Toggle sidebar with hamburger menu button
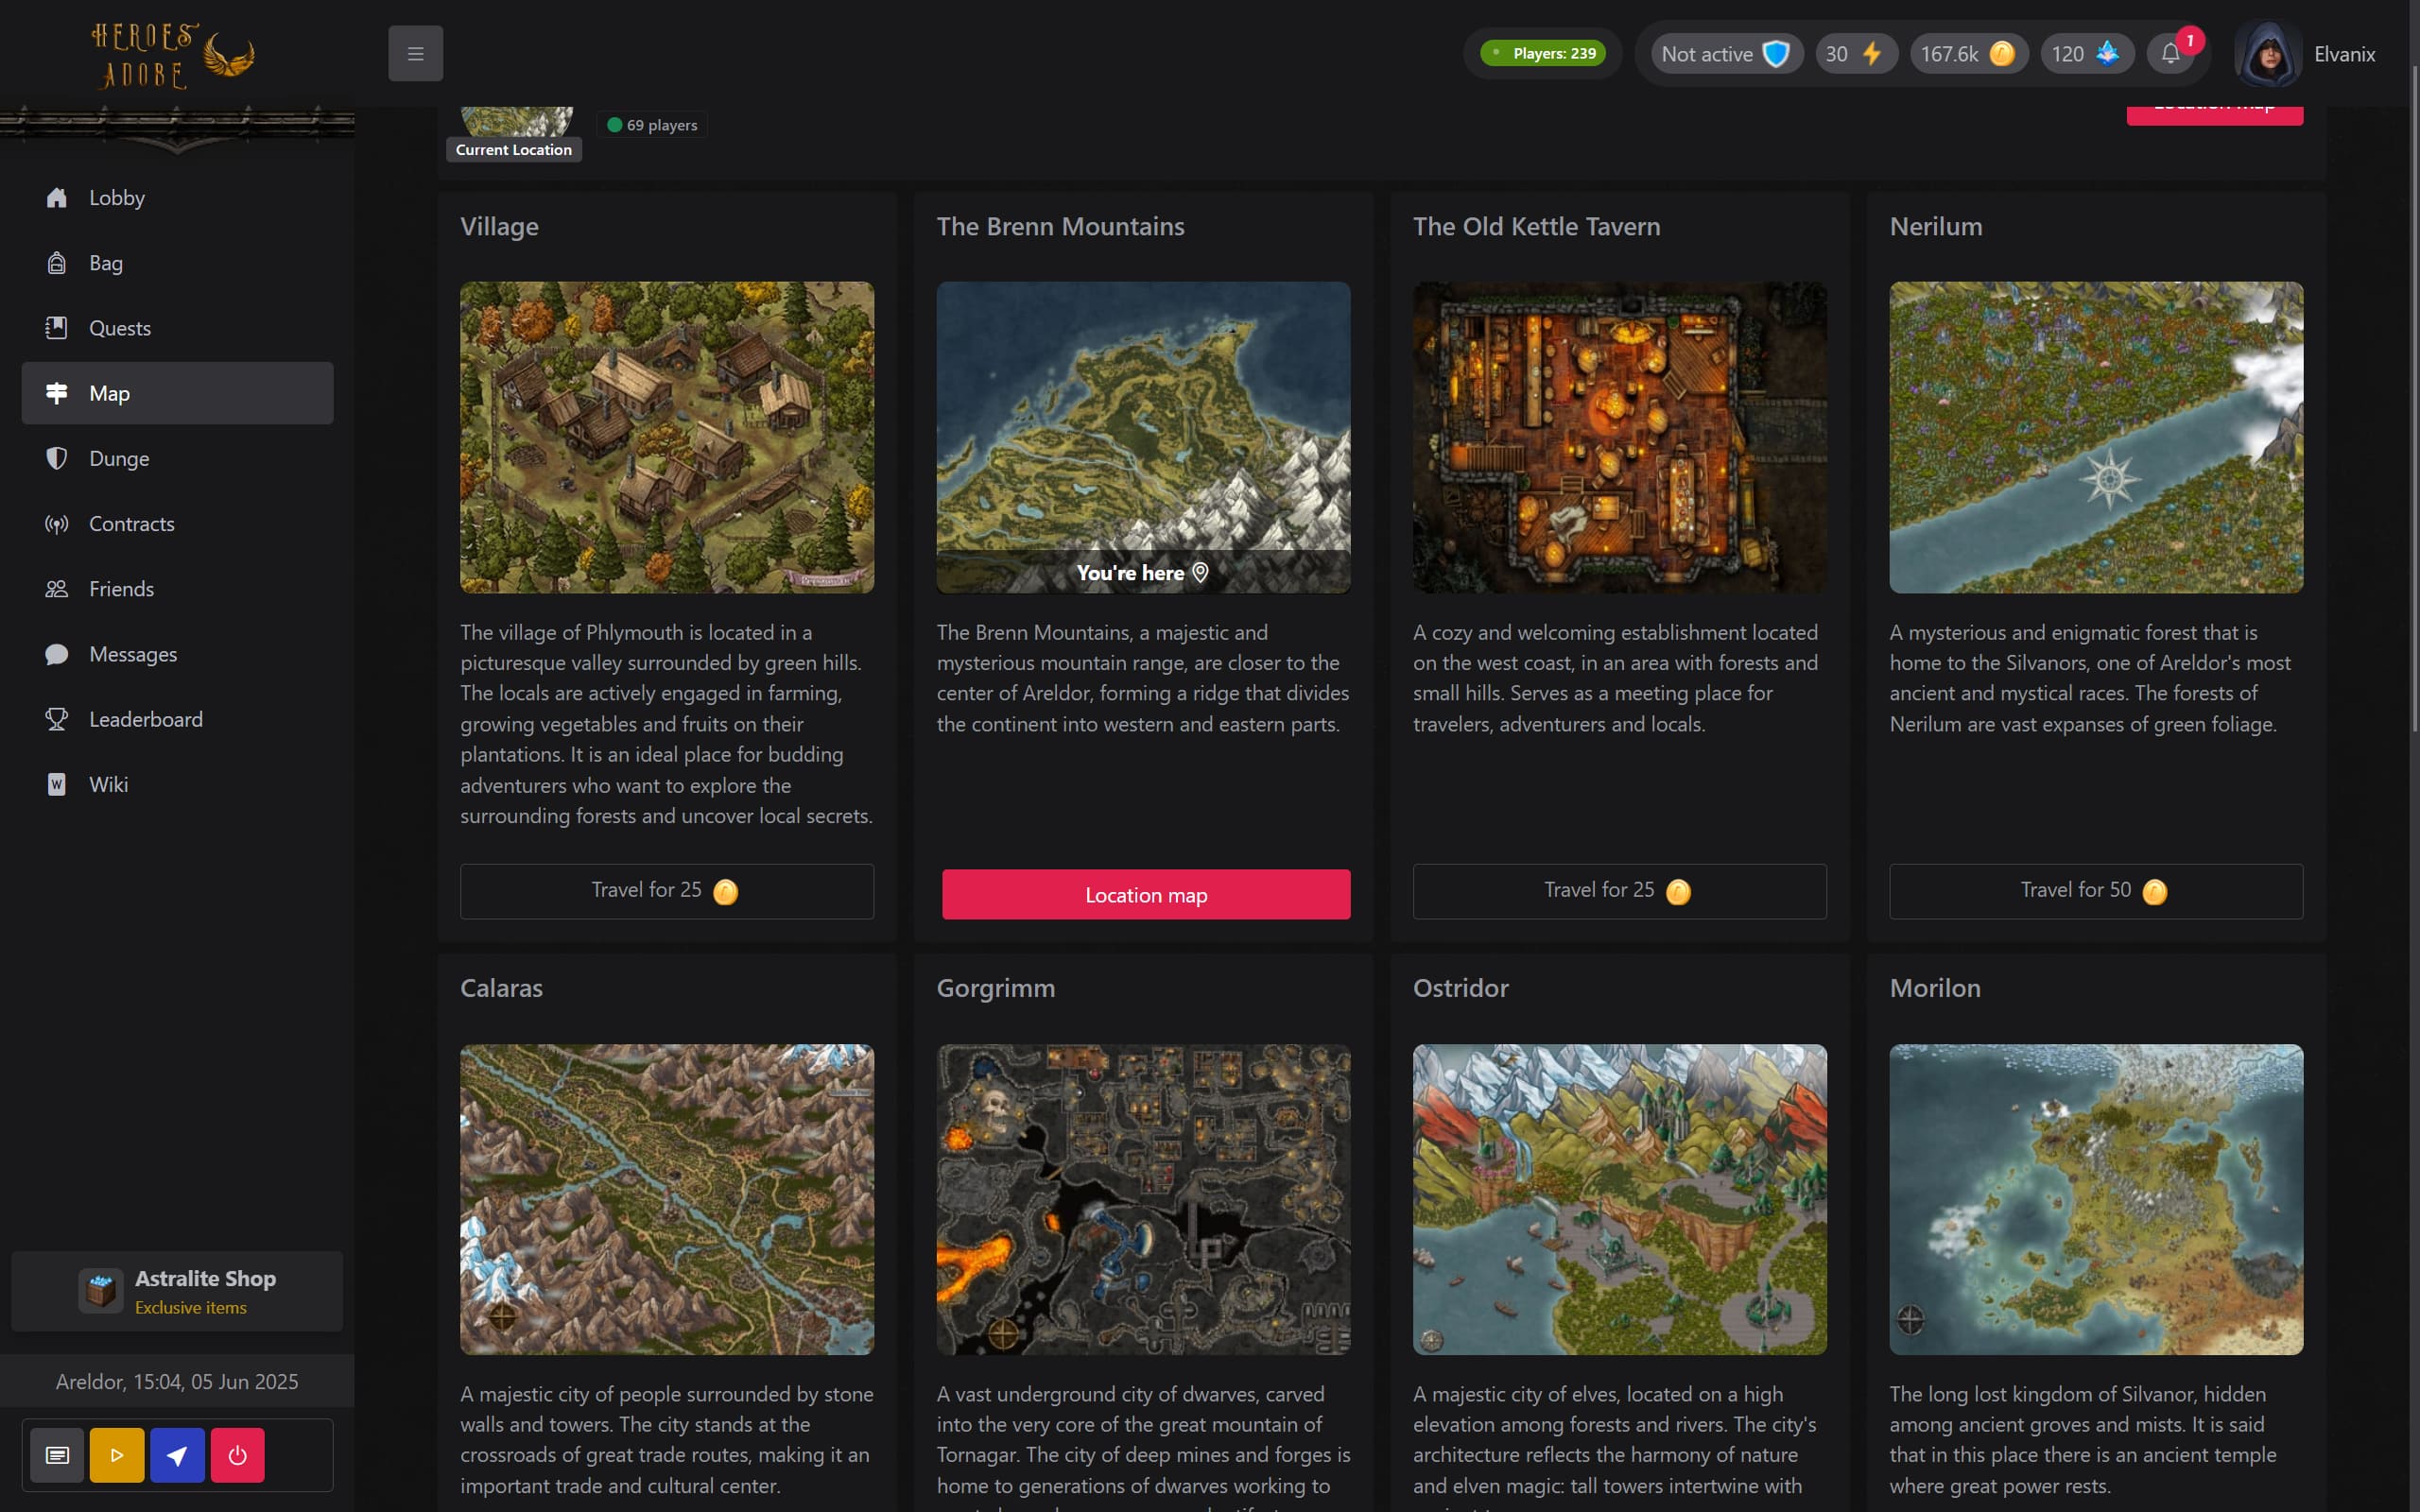 [416, 53]
